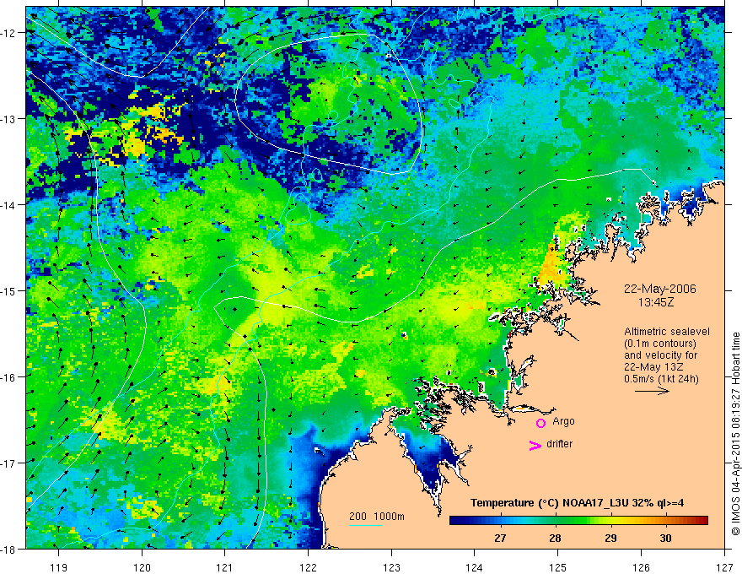Click the '121' longitude axis label
The width and height of the screenshot is (742, 574).
click(225, 567)
